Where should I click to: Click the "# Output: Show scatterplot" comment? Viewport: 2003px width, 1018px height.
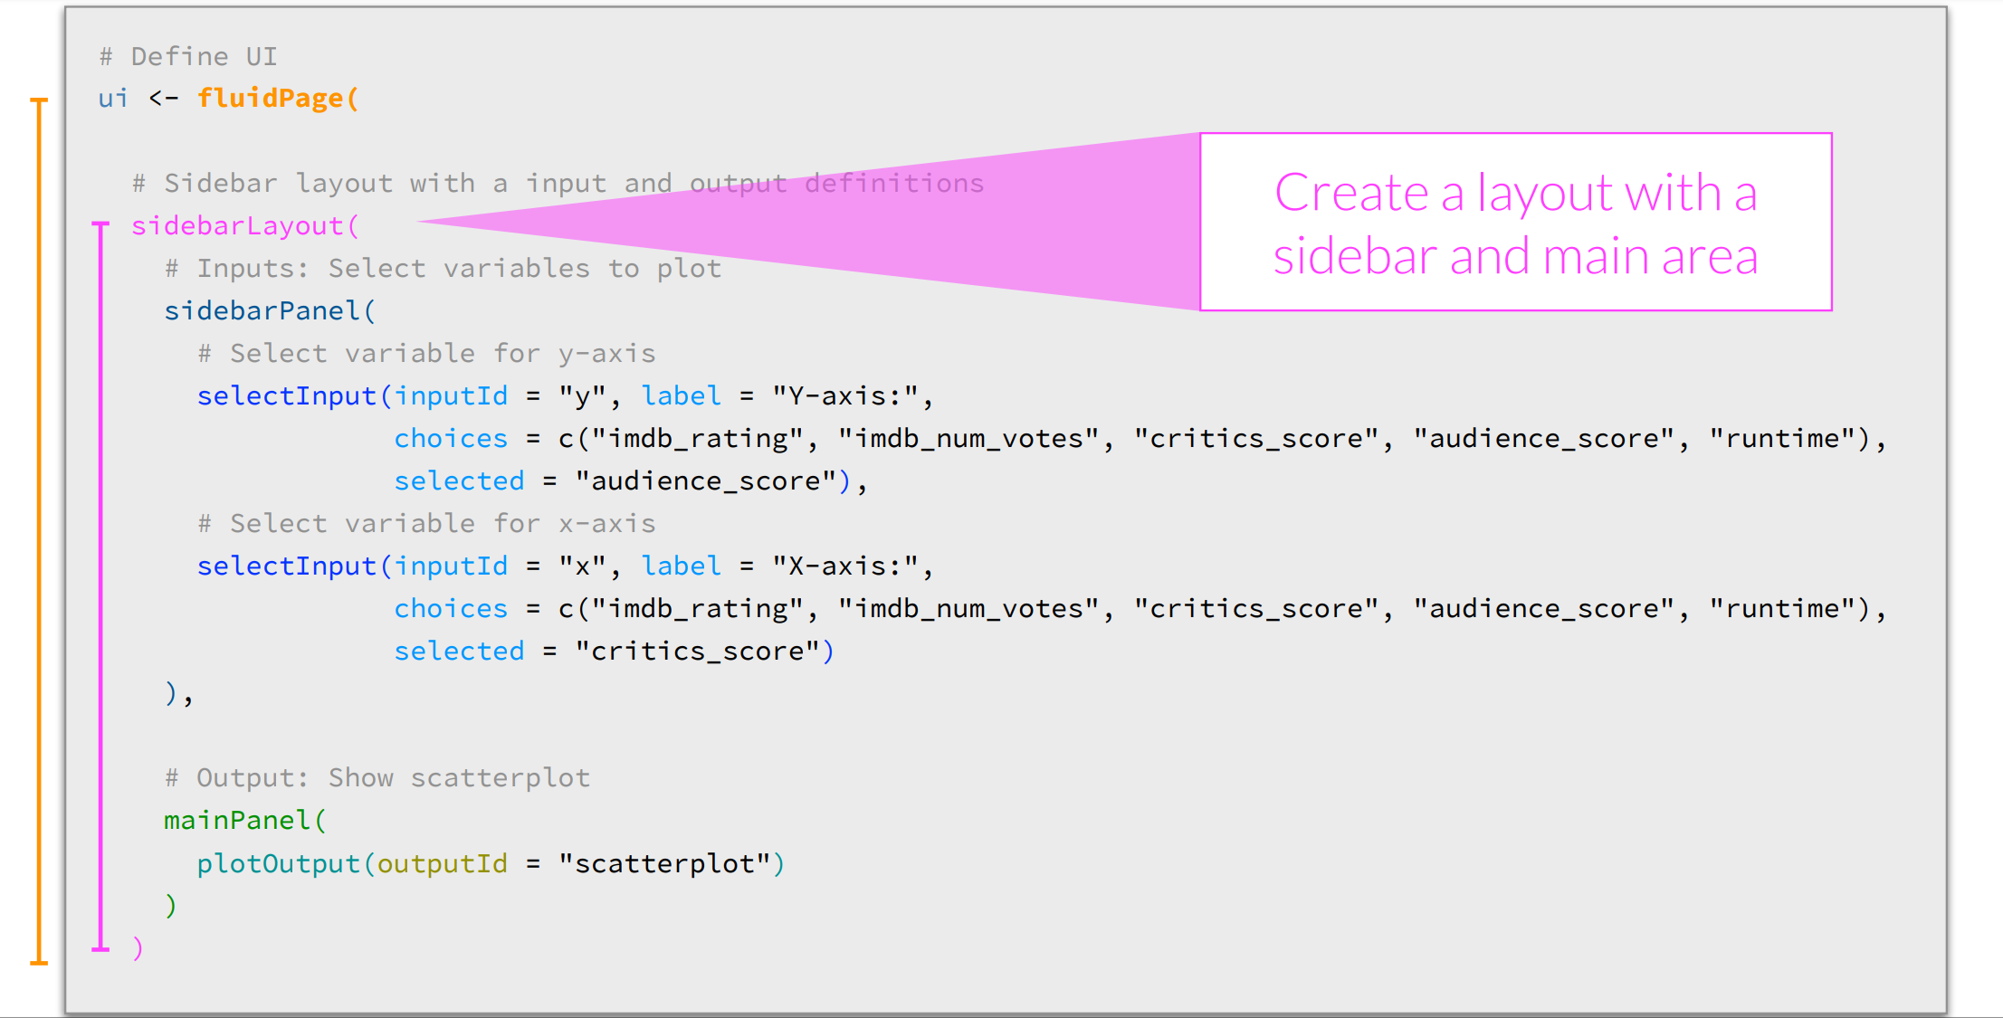coord(377,777)
